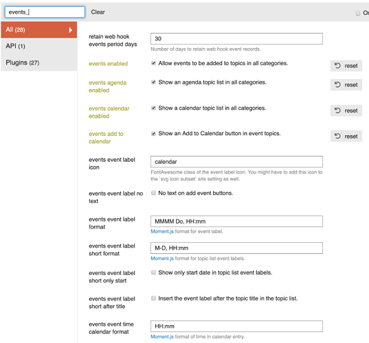Enable No text on add event buttons
The width and height of the screenshot is (369, 343).
tap(153, 193)
